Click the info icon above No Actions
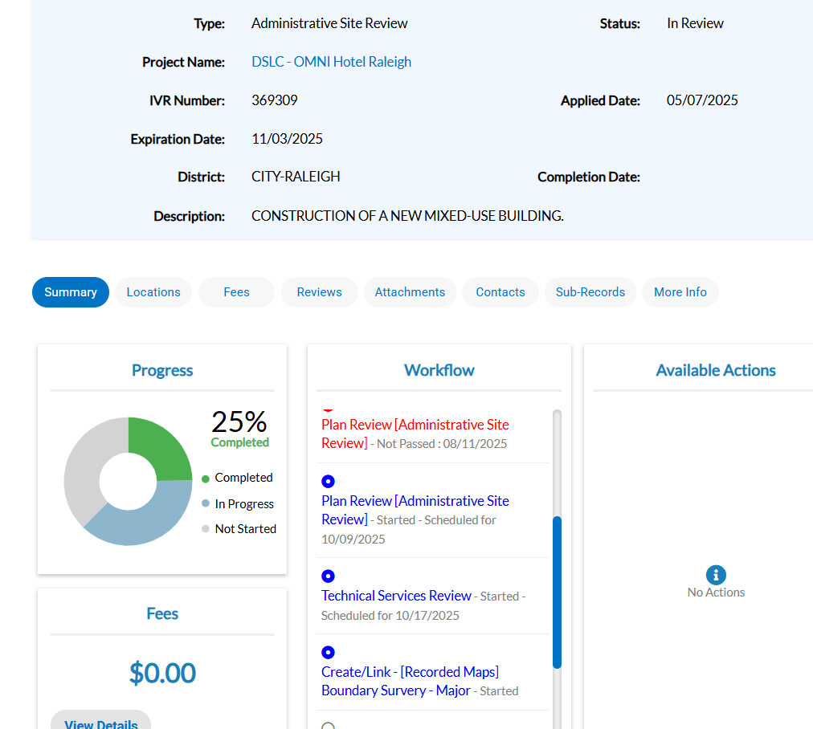813x729 pixels. point(716,575)
